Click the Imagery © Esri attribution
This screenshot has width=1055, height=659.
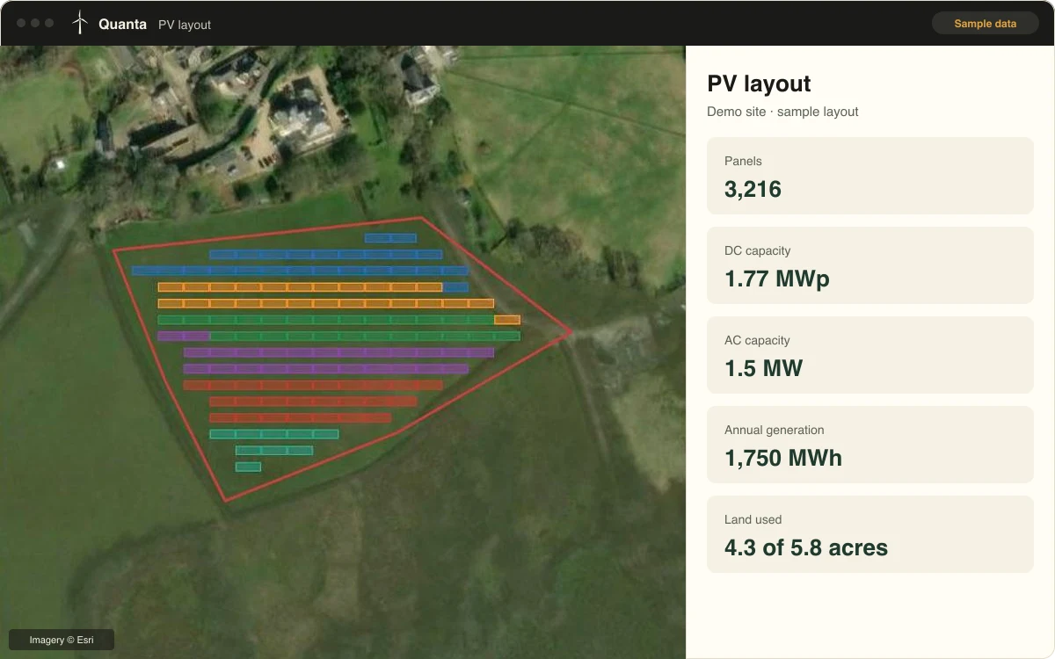pos(62,640)
